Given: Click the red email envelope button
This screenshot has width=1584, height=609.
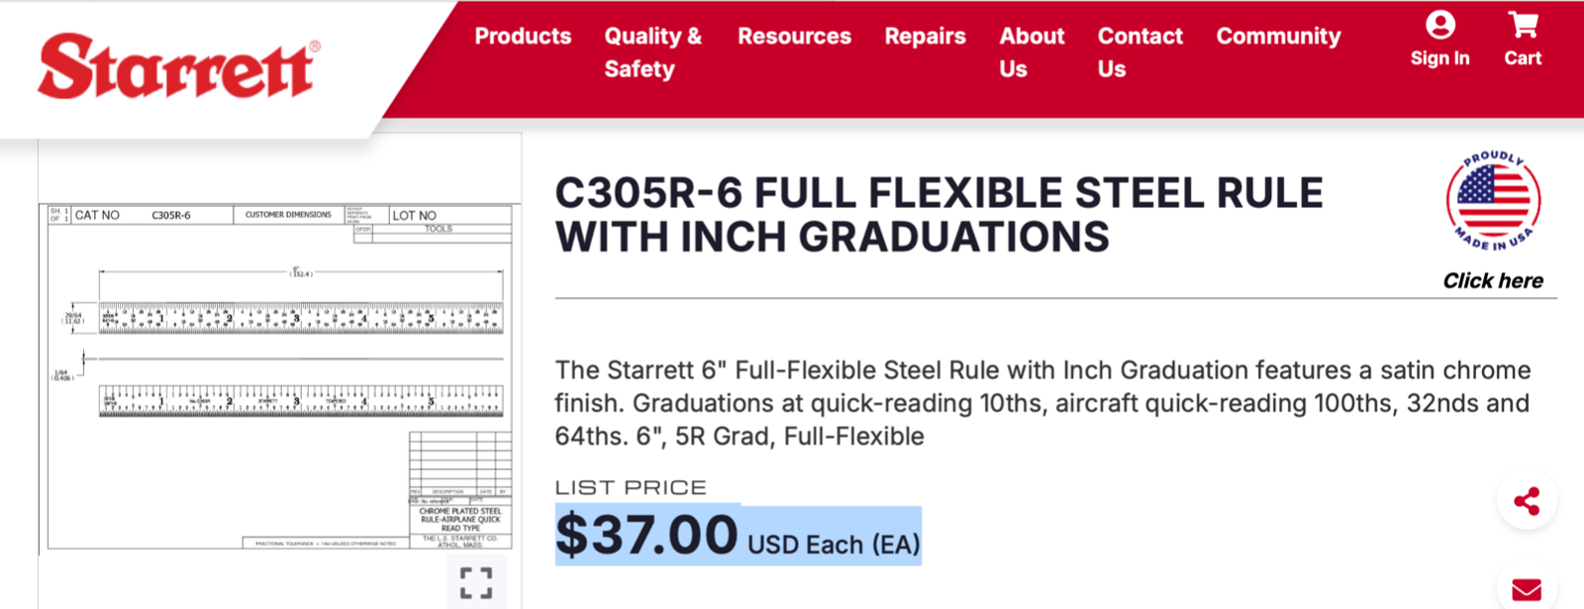Looking at the screenshot, I should point(1527,589).
